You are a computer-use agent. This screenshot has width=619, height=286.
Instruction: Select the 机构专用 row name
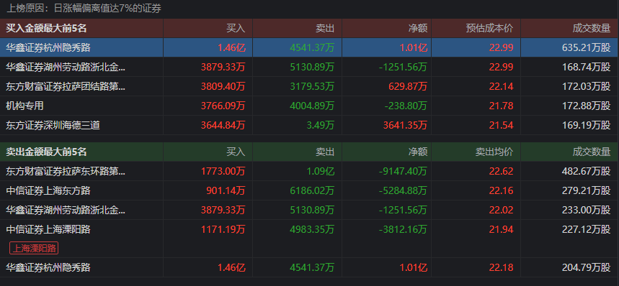click(25, 106)
